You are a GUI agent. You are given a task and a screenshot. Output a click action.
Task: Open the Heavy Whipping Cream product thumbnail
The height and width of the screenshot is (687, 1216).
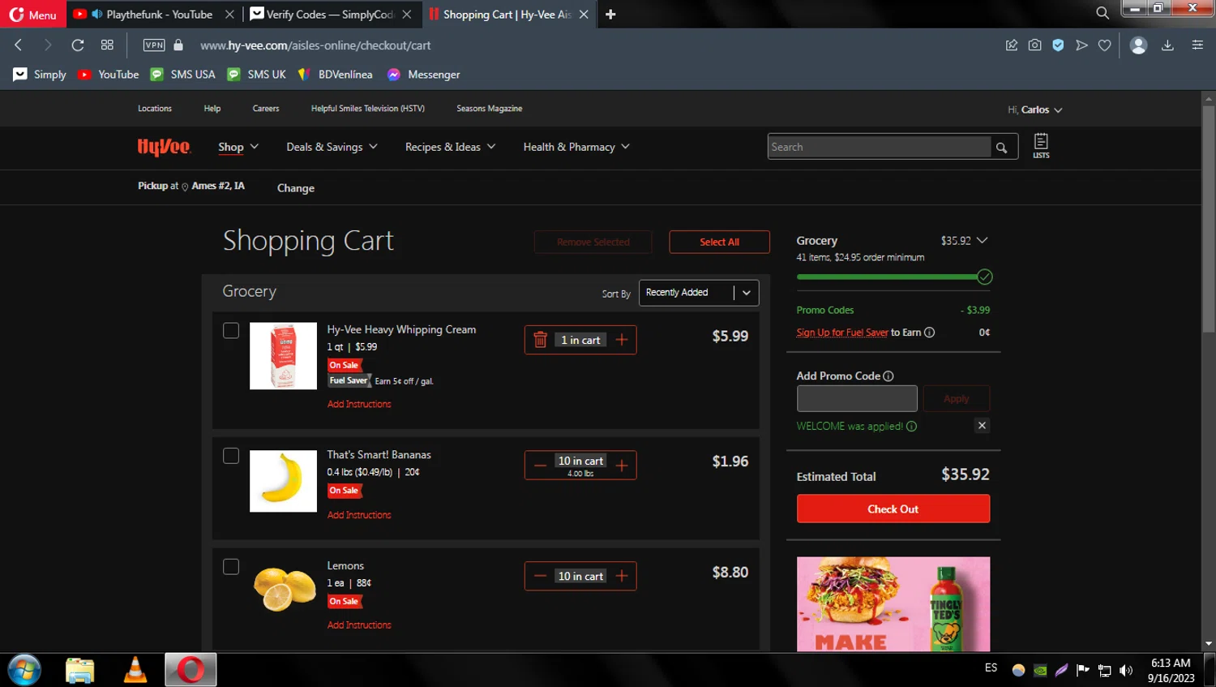(283, 356)
